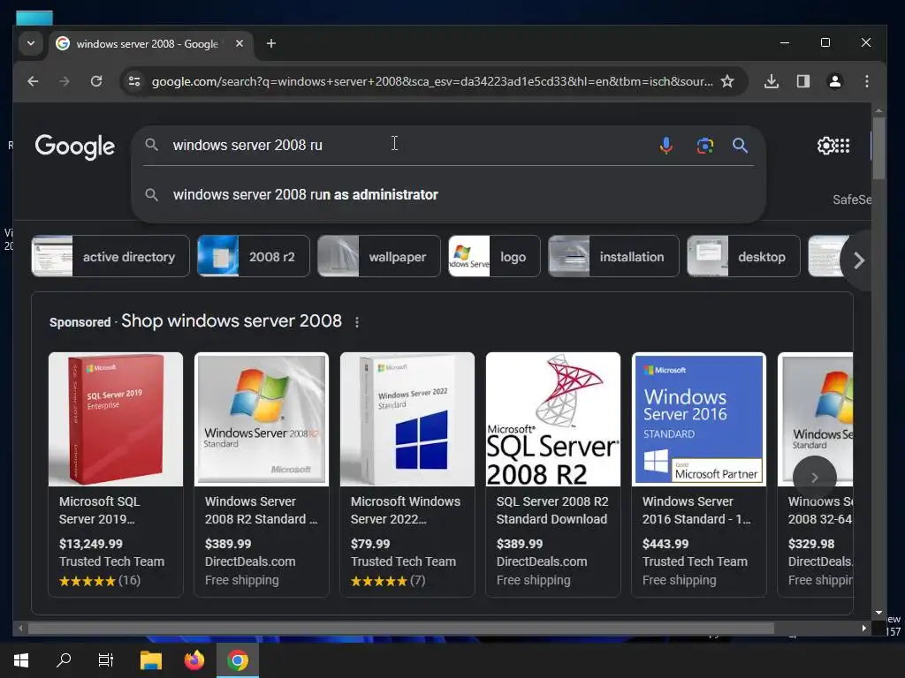This screenshot has height=678, width=905.
Task: Reload the page with the refresh icon
Action: pos(96,81)
